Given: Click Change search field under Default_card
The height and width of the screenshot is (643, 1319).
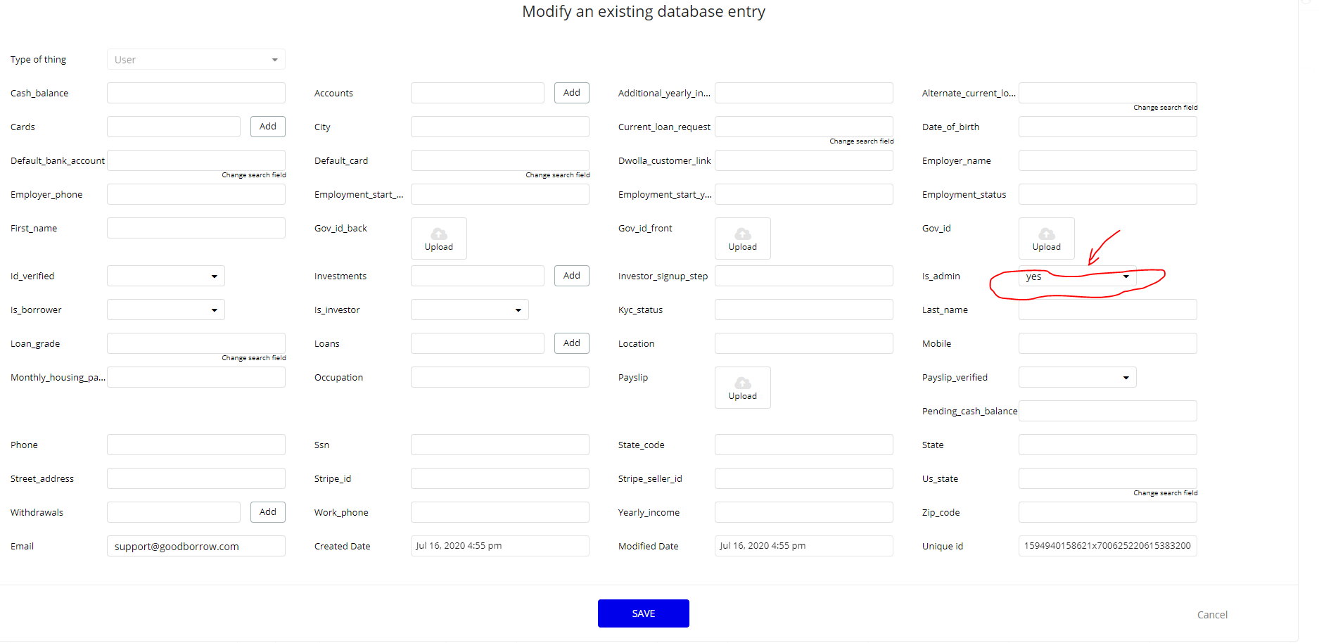Looking at the screenshot, I should coord(558,175).
